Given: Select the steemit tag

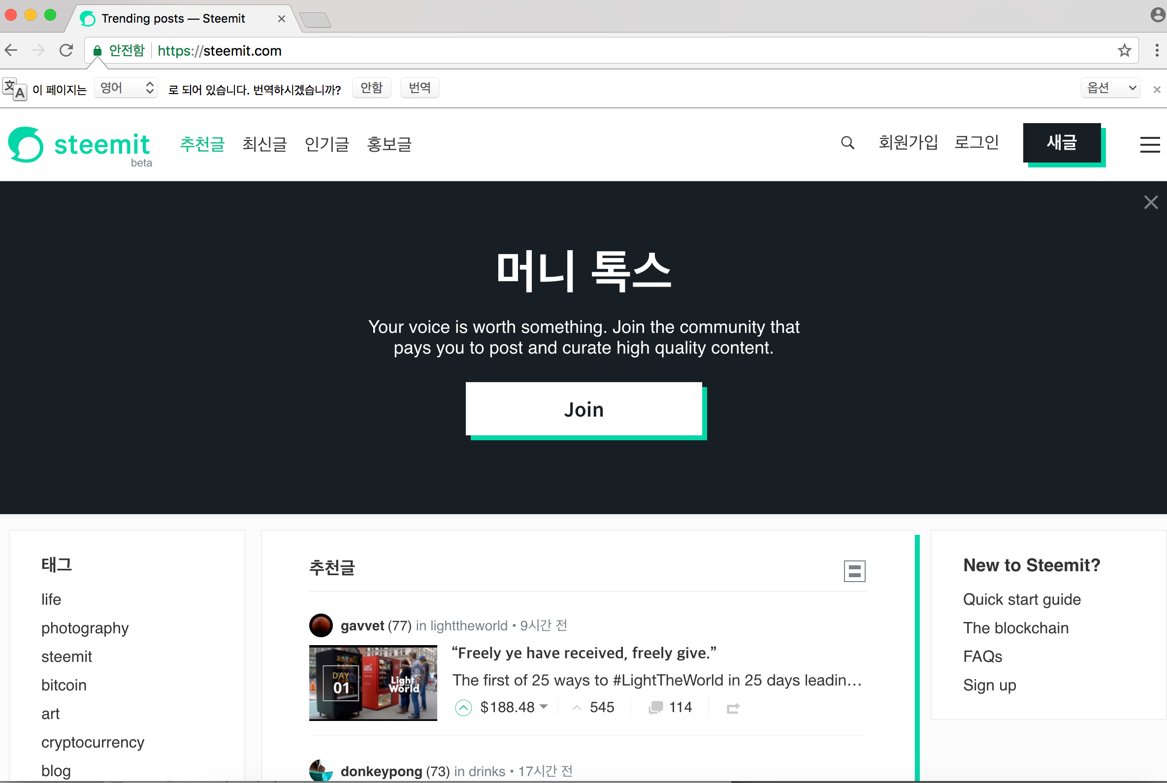Looking at the screenshot, I should 66,656.
